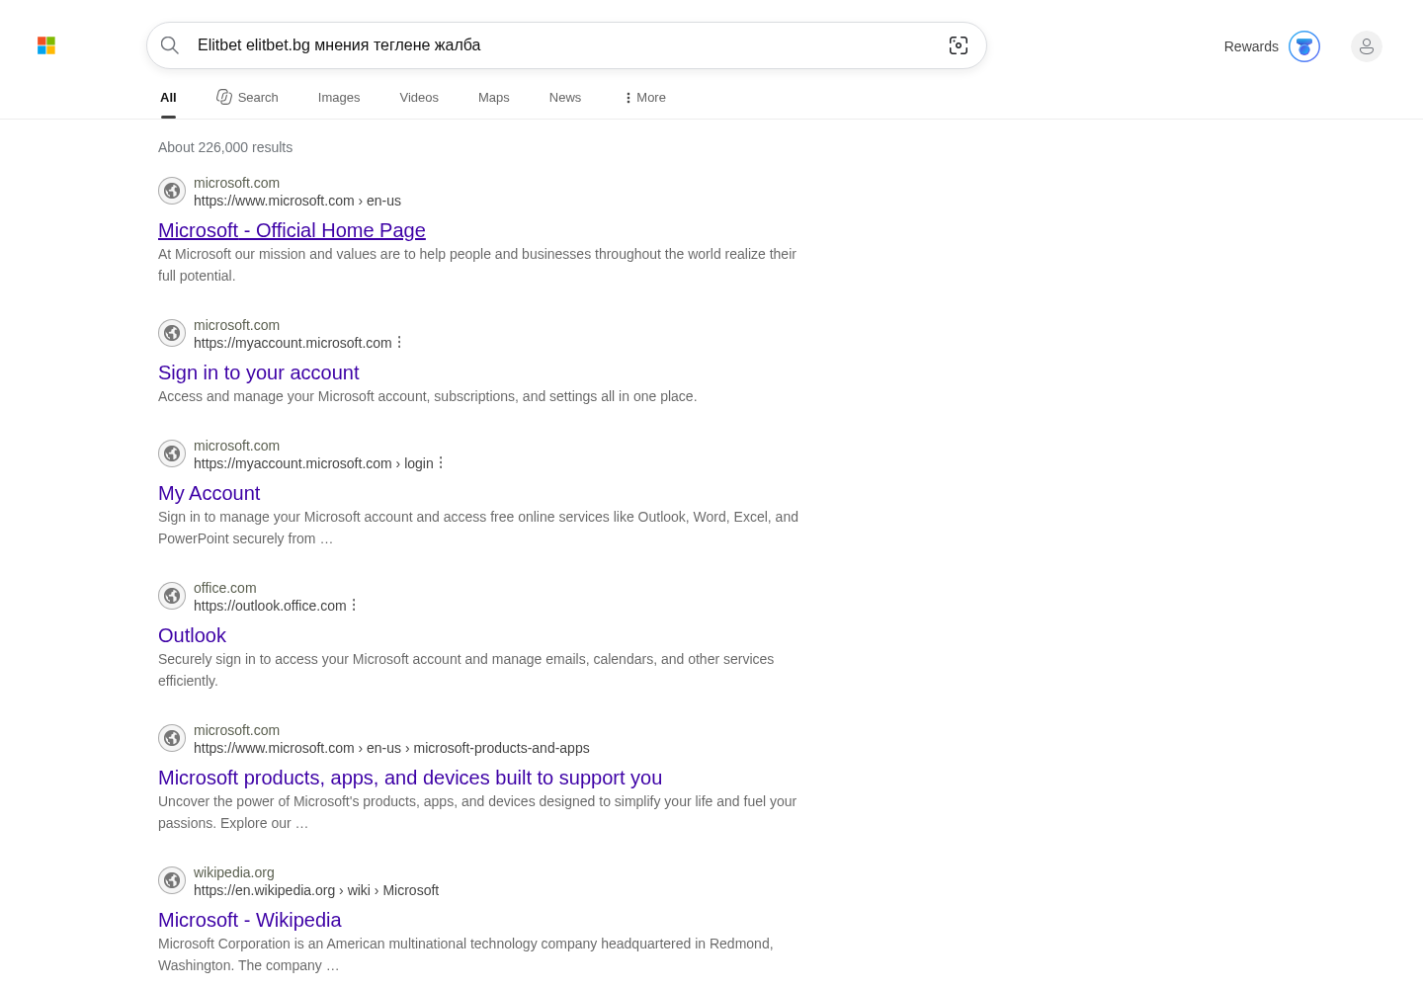Open the Rewards medal icon
This screenshot has width=1423, height=988.
(1304, 46)
